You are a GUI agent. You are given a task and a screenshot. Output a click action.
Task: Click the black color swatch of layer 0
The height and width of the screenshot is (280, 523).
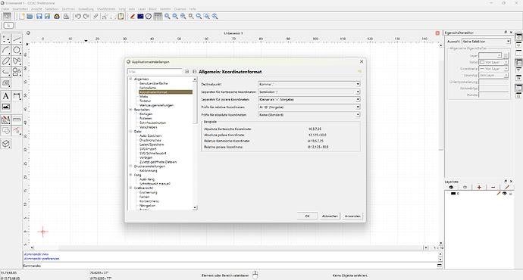(453, 194)
